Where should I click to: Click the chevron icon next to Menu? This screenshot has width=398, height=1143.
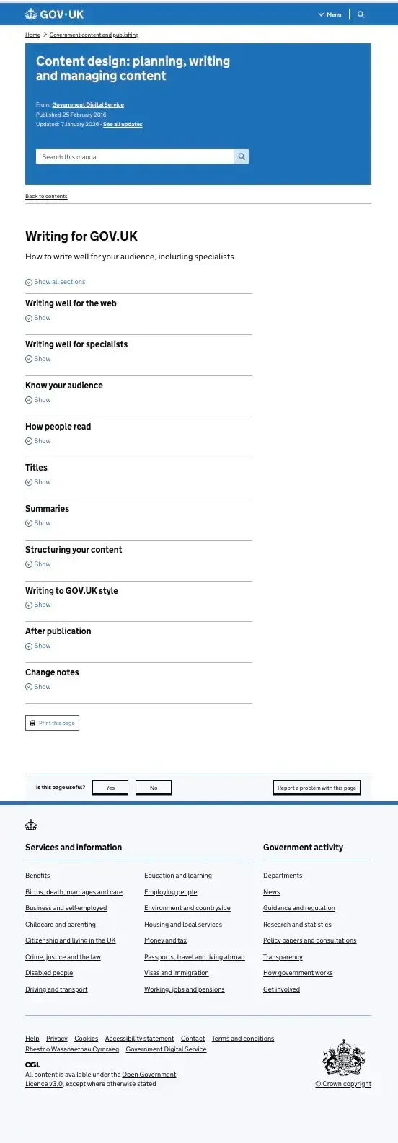click(321, 14)
